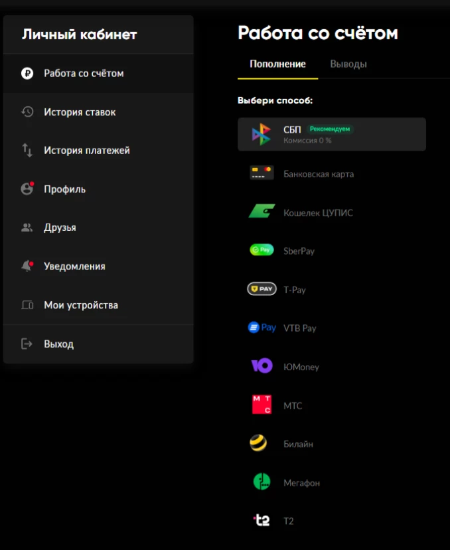
Task: Click the Выход logout link
Action: point(58,344)
